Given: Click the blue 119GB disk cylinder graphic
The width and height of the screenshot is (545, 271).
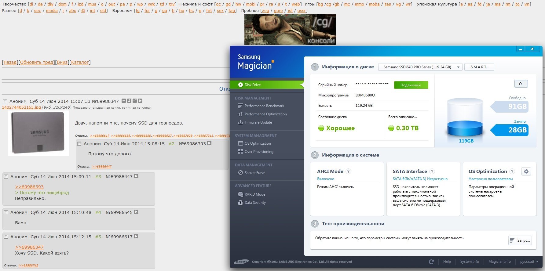Looking at the screenshot, I should point(465,117).
